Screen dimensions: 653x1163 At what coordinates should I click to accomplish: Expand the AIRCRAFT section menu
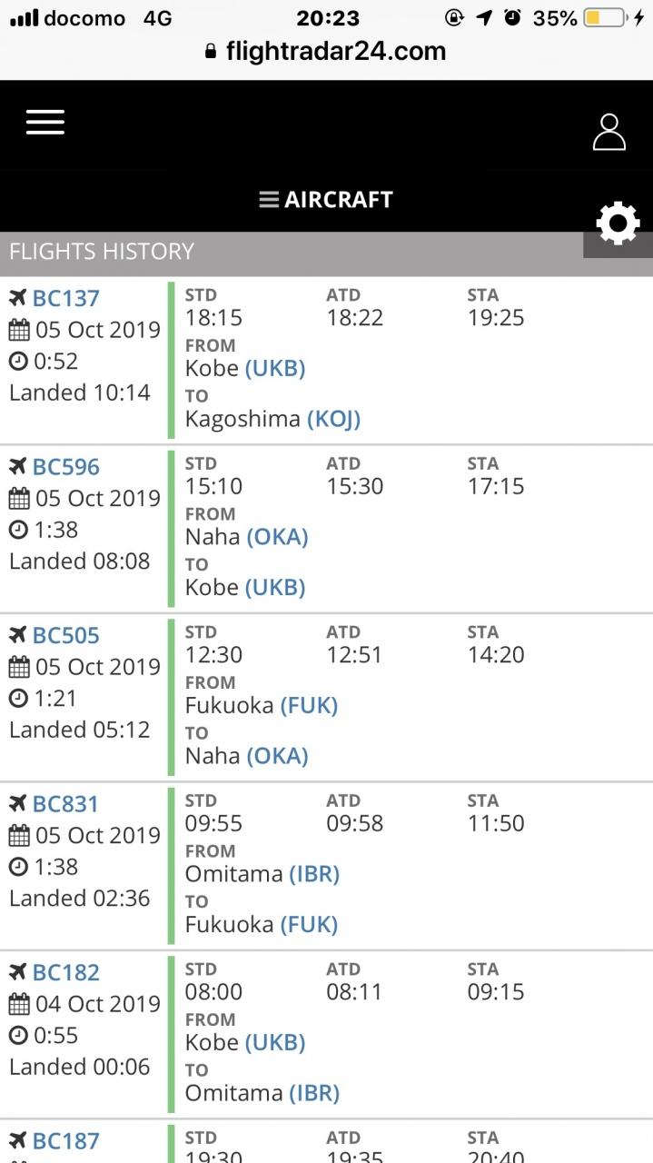[326, 200]
